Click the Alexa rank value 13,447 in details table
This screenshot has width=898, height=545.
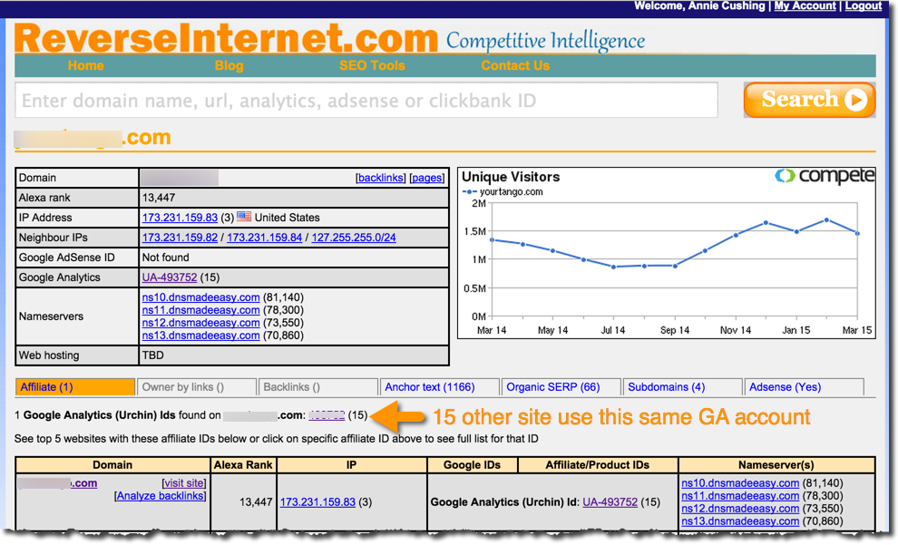159,198
